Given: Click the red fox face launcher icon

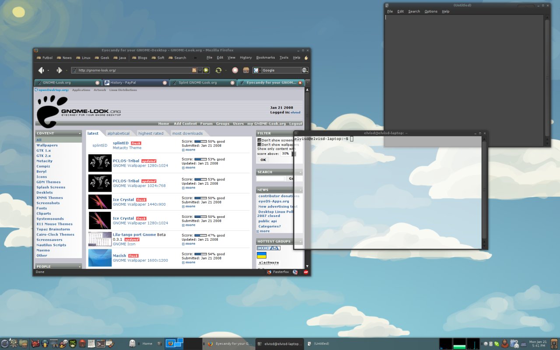Looking at the screenshot, I should [x=35, y=343].
